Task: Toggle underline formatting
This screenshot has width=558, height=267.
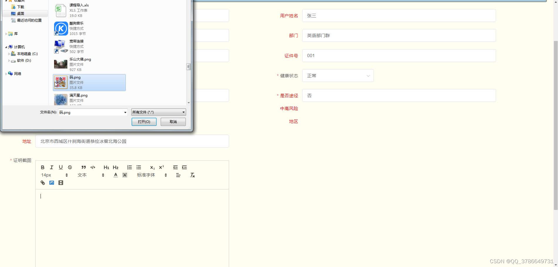Action: 61,167
